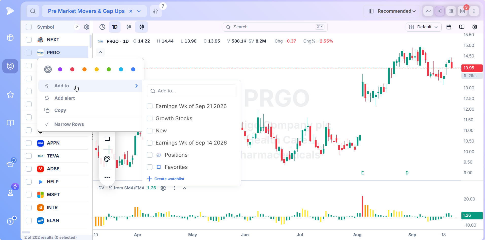Toggle Narrow Rows menu option

(91, 124)
